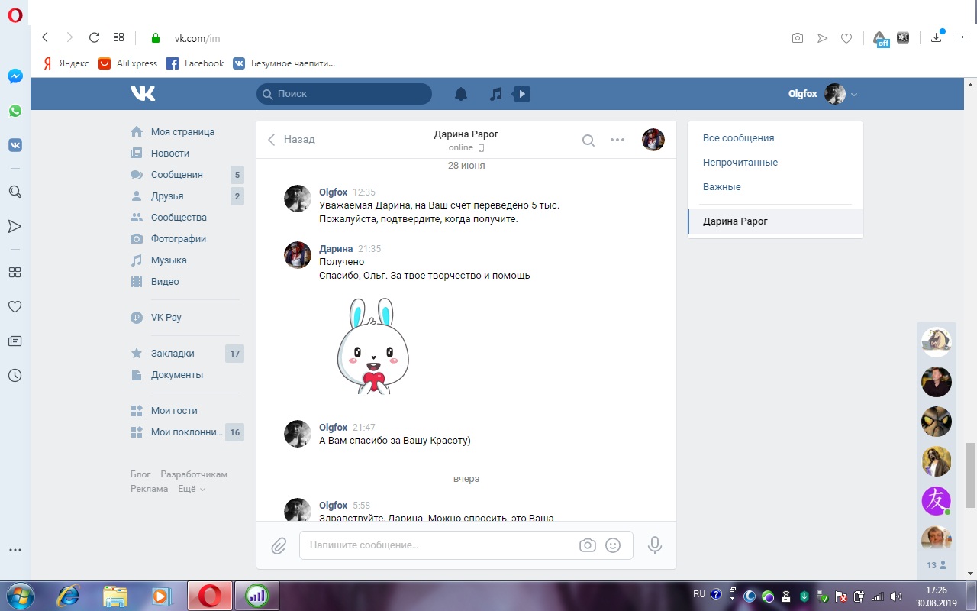Record a voice message with microphone
This screenshot has width=977, height=611.
coord(654,545)
